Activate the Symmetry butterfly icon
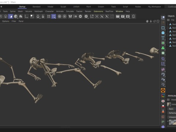Viewport: 176px width, 132px height. (70, 16)
